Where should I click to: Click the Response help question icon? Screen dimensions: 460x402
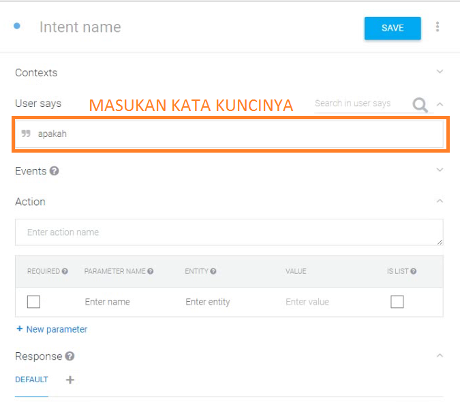click(x=70, y=356)
